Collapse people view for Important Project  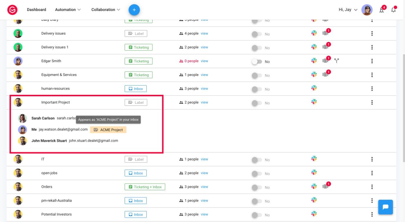pyautogui.click(x=205, y=102)
